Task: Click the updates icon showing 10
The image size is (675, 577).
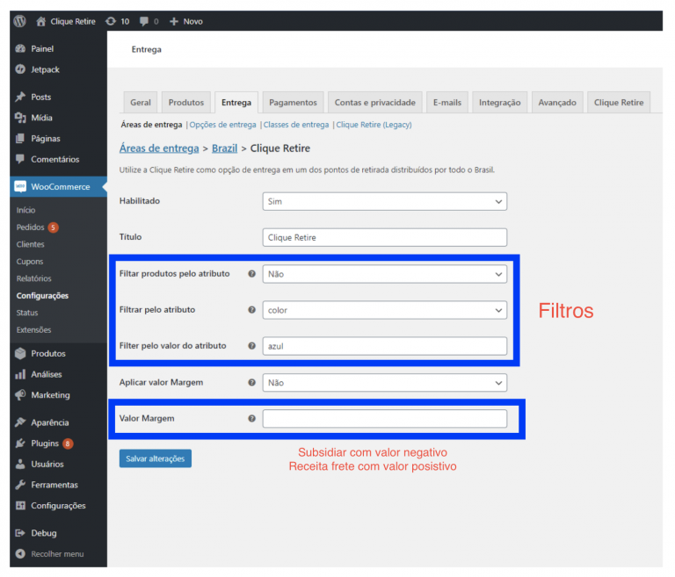Action: coord(110,21)
